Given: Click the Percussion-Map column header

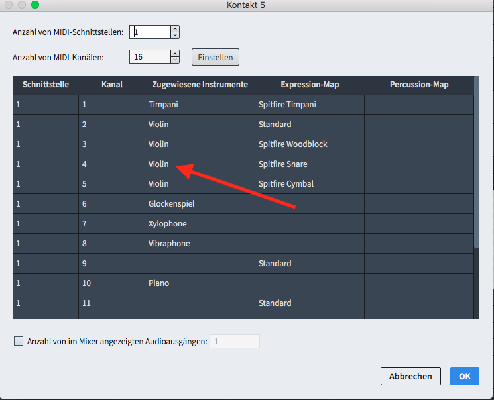Looking at the screenshot, I should click(419, 85).
